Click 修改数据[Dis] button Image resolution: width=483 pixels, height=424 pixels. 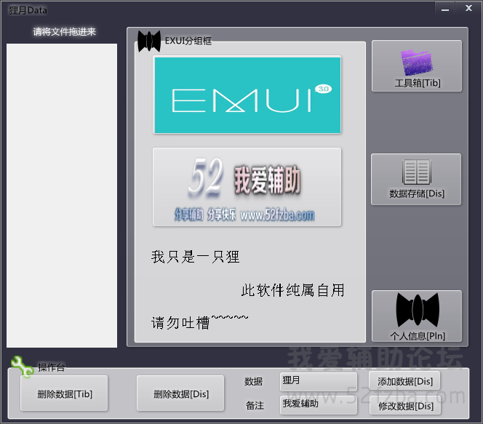click(x=405, y=406)
